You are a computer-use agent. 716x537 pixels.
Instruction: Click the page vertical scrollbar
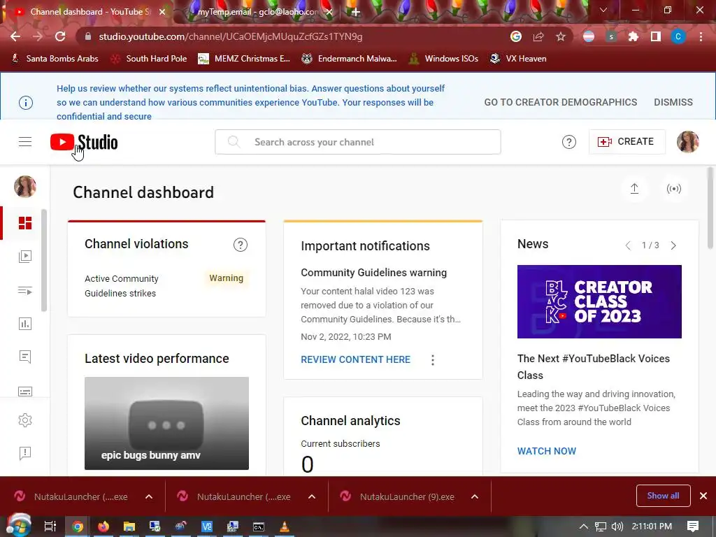710,208
